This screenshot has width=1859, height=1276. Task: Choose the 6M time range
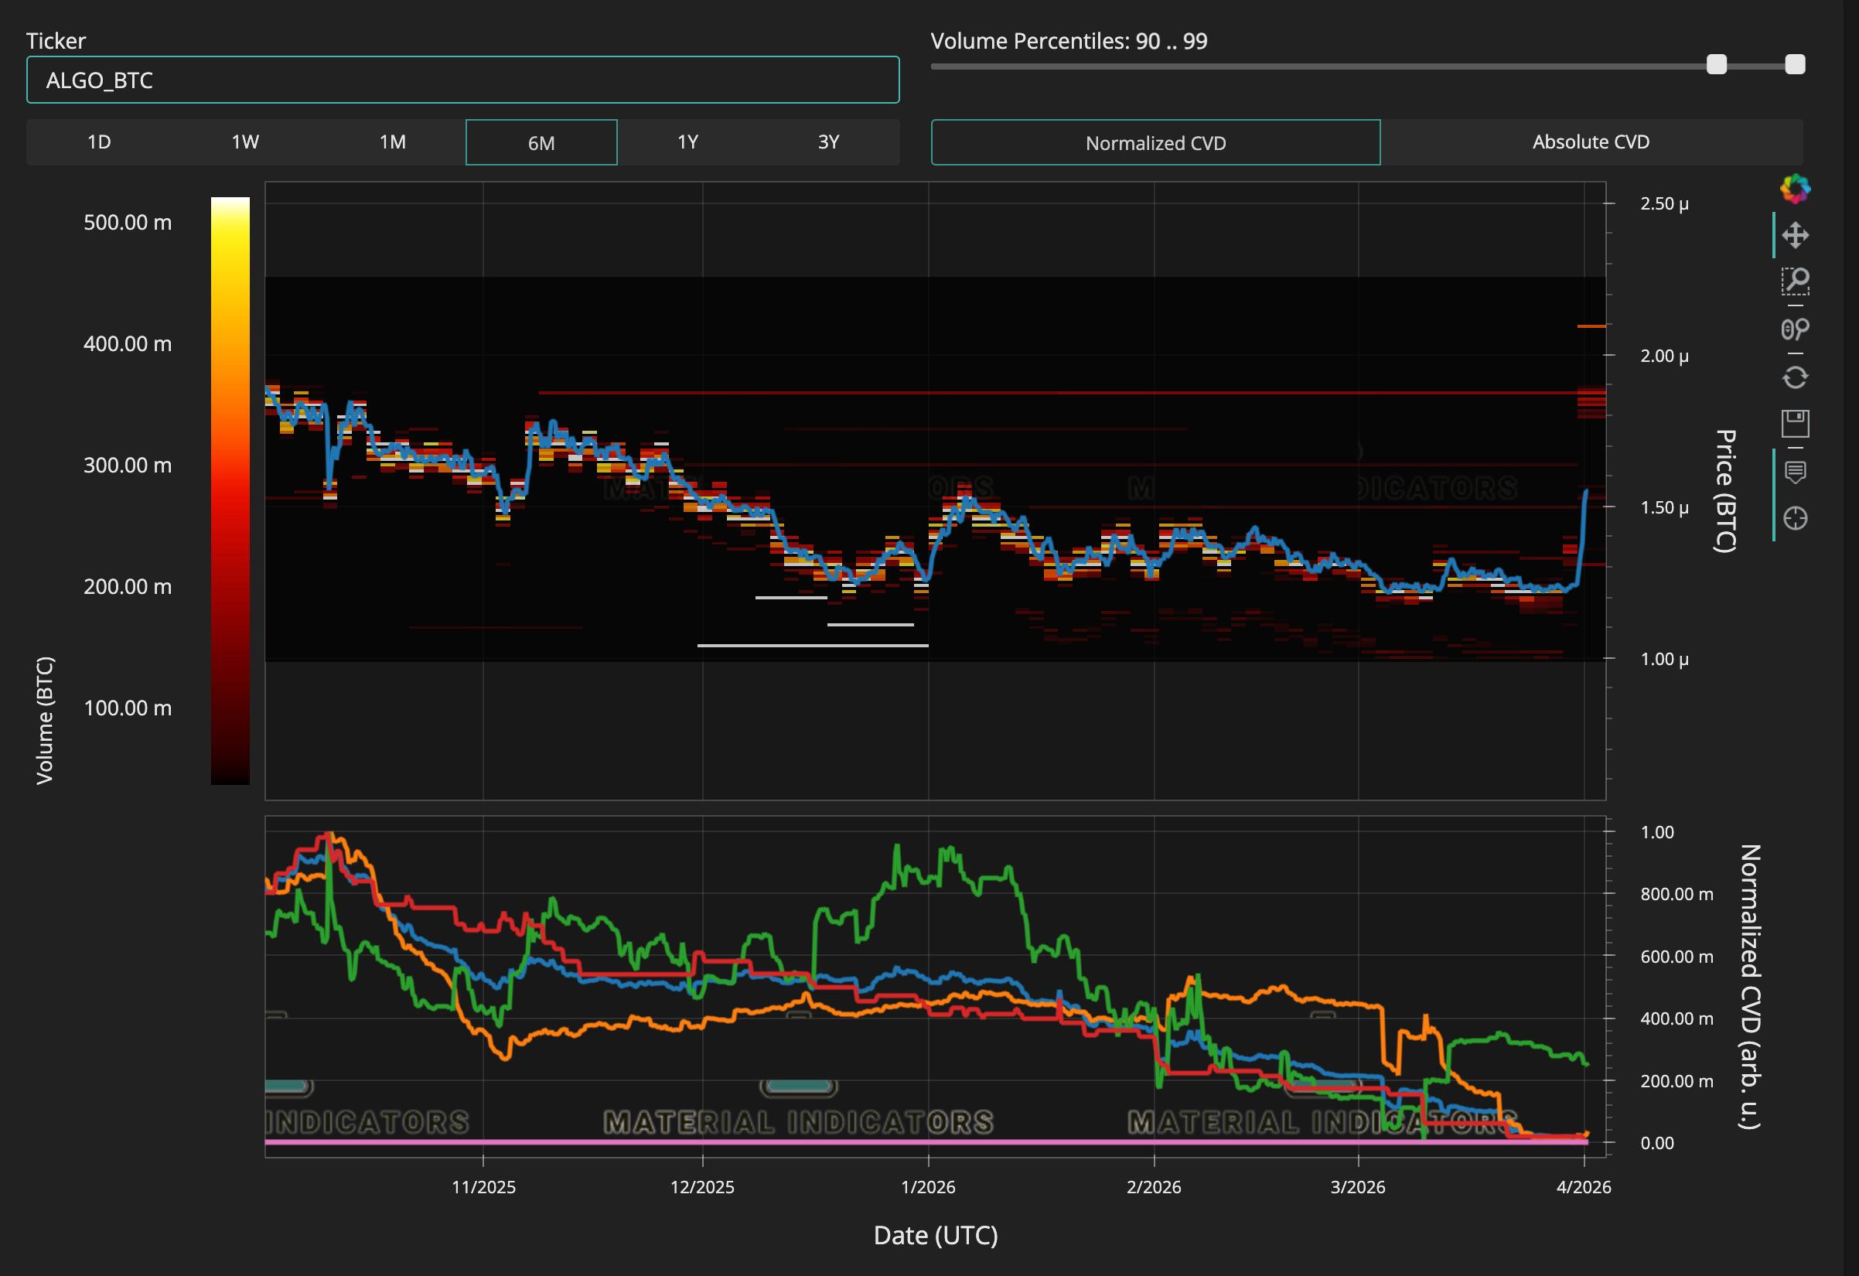541,142
